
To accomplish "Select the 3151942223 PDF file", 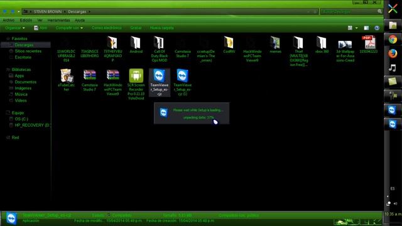I will pos(369,45).
